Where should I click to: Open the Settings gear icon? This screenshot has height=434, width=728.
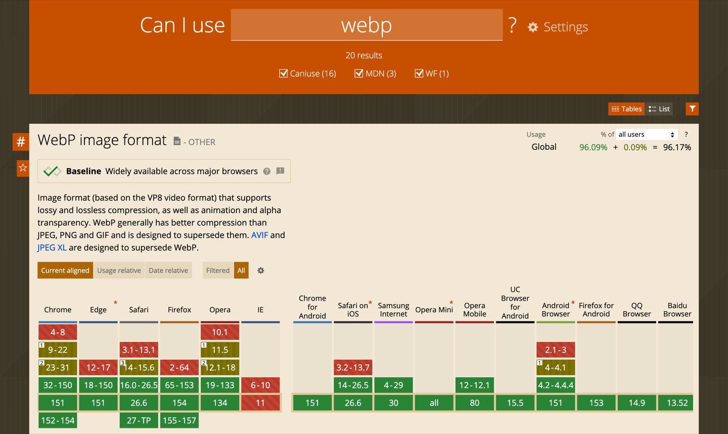(533, 27)
